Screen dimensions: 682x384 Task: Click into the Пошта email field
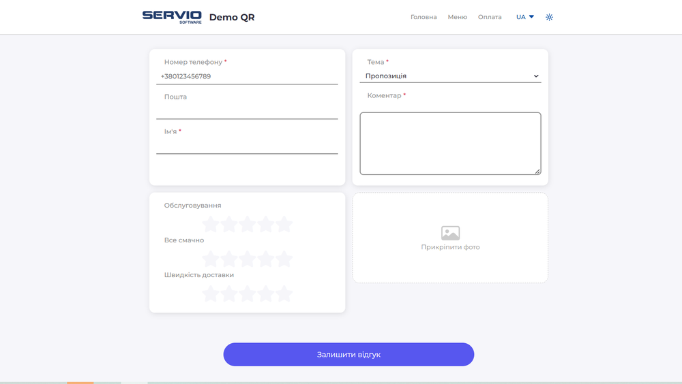pyautogui.click(x=247, y=111)
